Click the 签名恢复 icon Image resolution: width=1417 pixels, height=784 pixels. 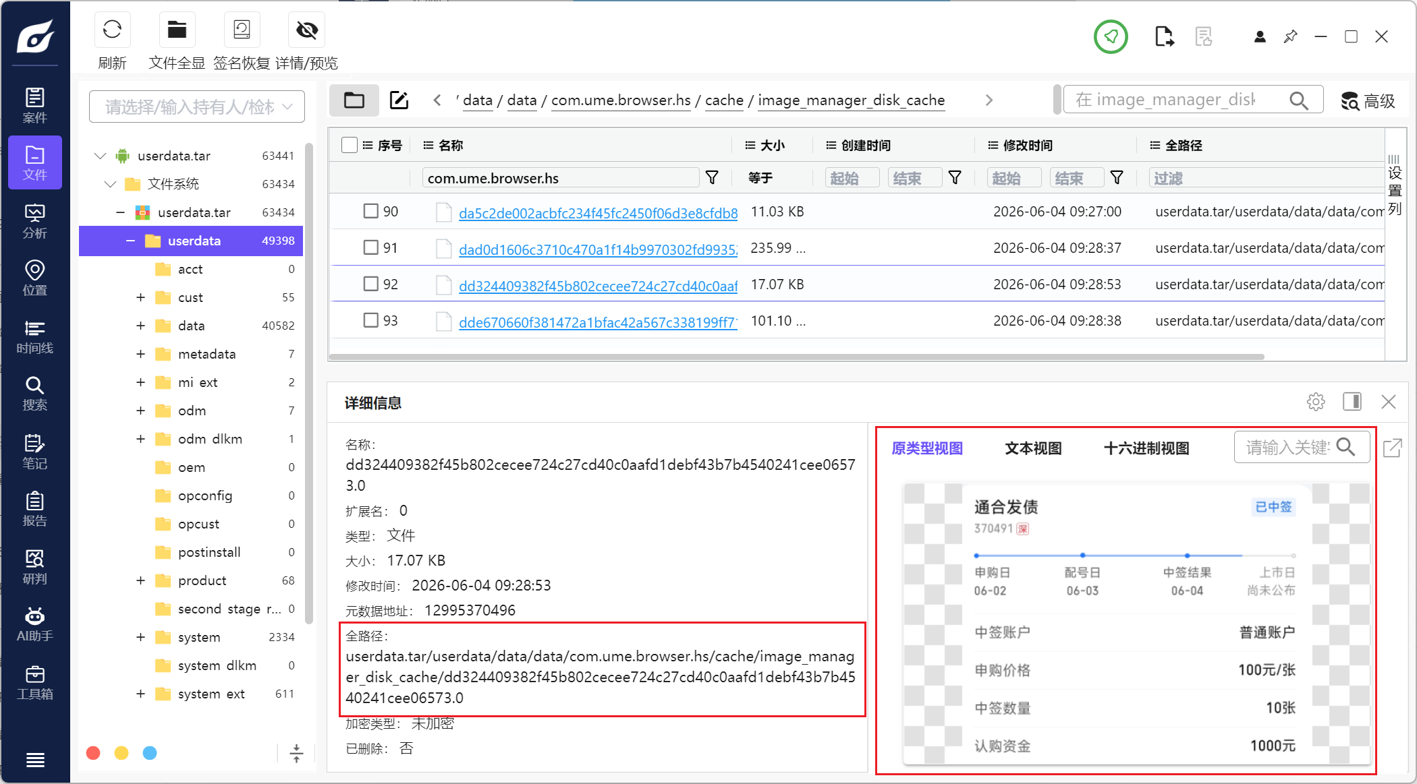coord(242,30)
